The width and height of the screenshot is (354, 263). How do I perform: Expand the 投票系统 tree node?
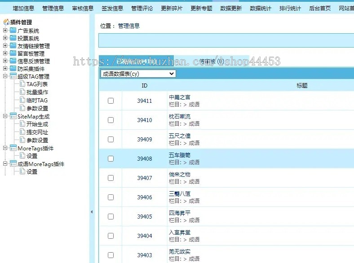(5, 38)
